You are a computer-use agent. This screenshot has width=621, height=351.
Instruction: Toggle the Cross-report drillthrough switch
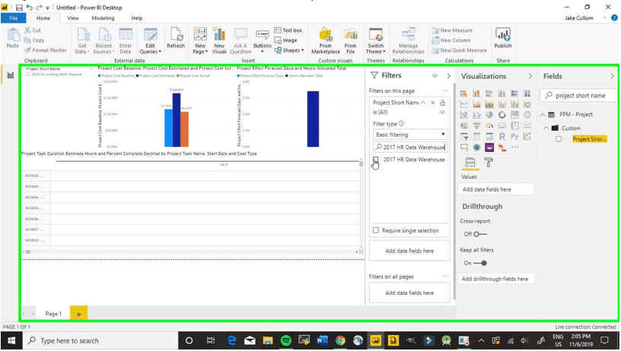(480, 234)
